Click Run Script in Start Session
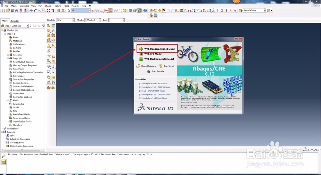Image resolution: width=321 pixels, height=175 pixels. tap(167, 66)
